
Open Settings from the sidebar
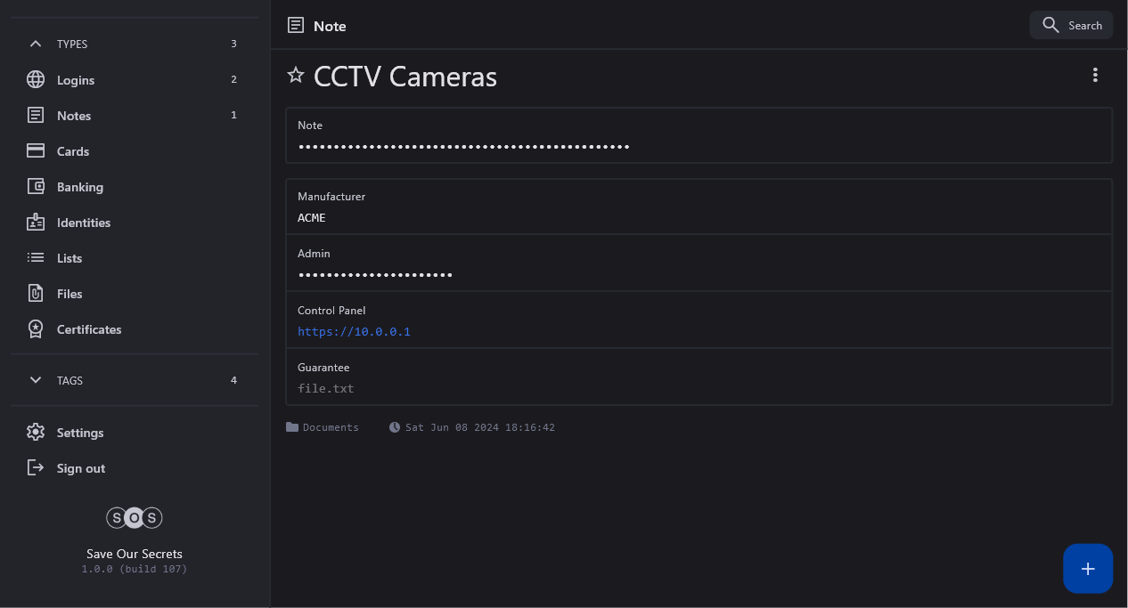pyautogui.click(x=79, y=433)
